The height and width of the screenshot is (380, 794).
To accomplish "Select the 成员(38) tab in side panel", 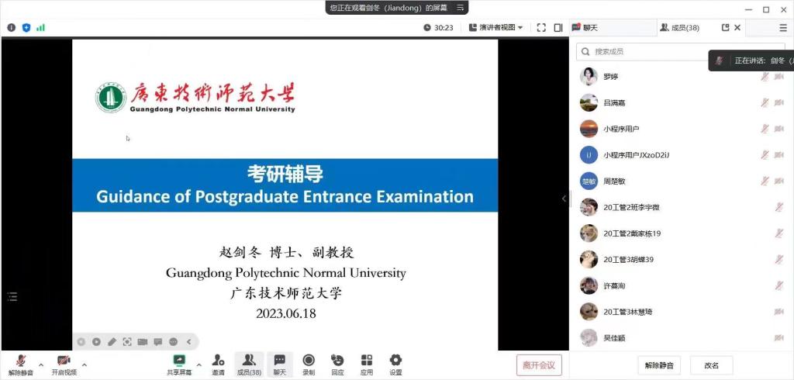I will click(680, 27).
